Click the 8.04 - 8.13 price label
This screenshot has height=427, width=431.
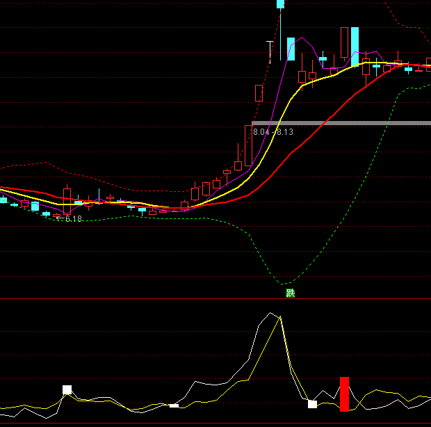[x=273, y=132]
